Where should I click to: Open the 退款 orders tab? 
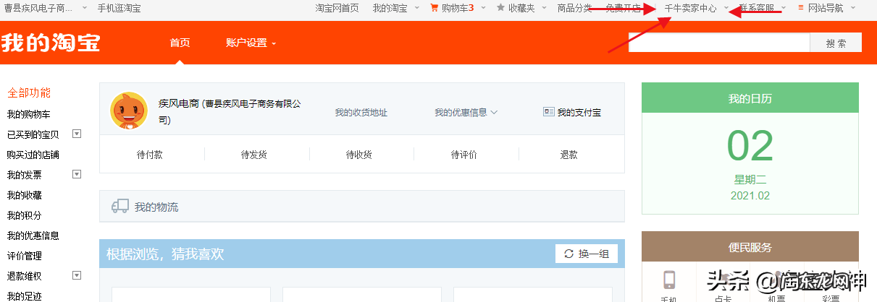coord(568,155)
